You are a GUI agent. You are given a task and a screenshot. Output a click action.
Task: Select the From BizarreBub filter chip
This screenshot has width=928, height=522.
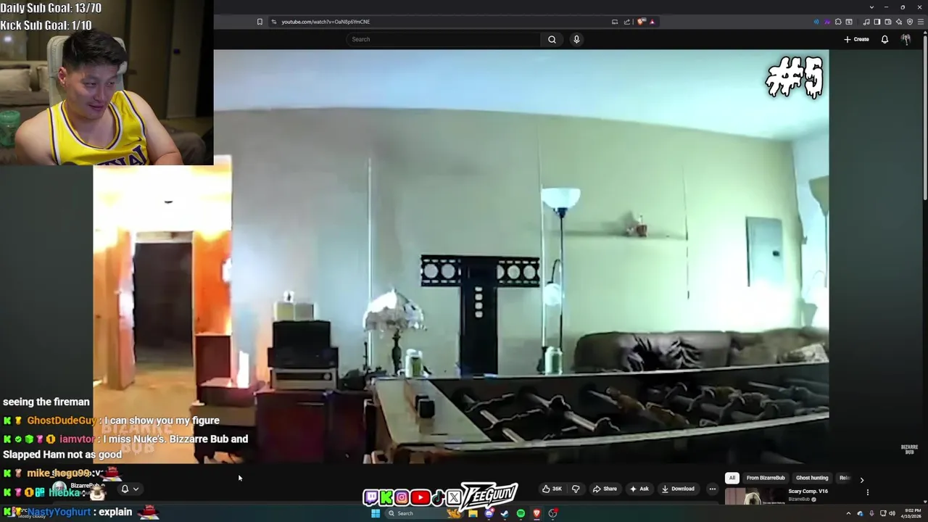point(766,478)
